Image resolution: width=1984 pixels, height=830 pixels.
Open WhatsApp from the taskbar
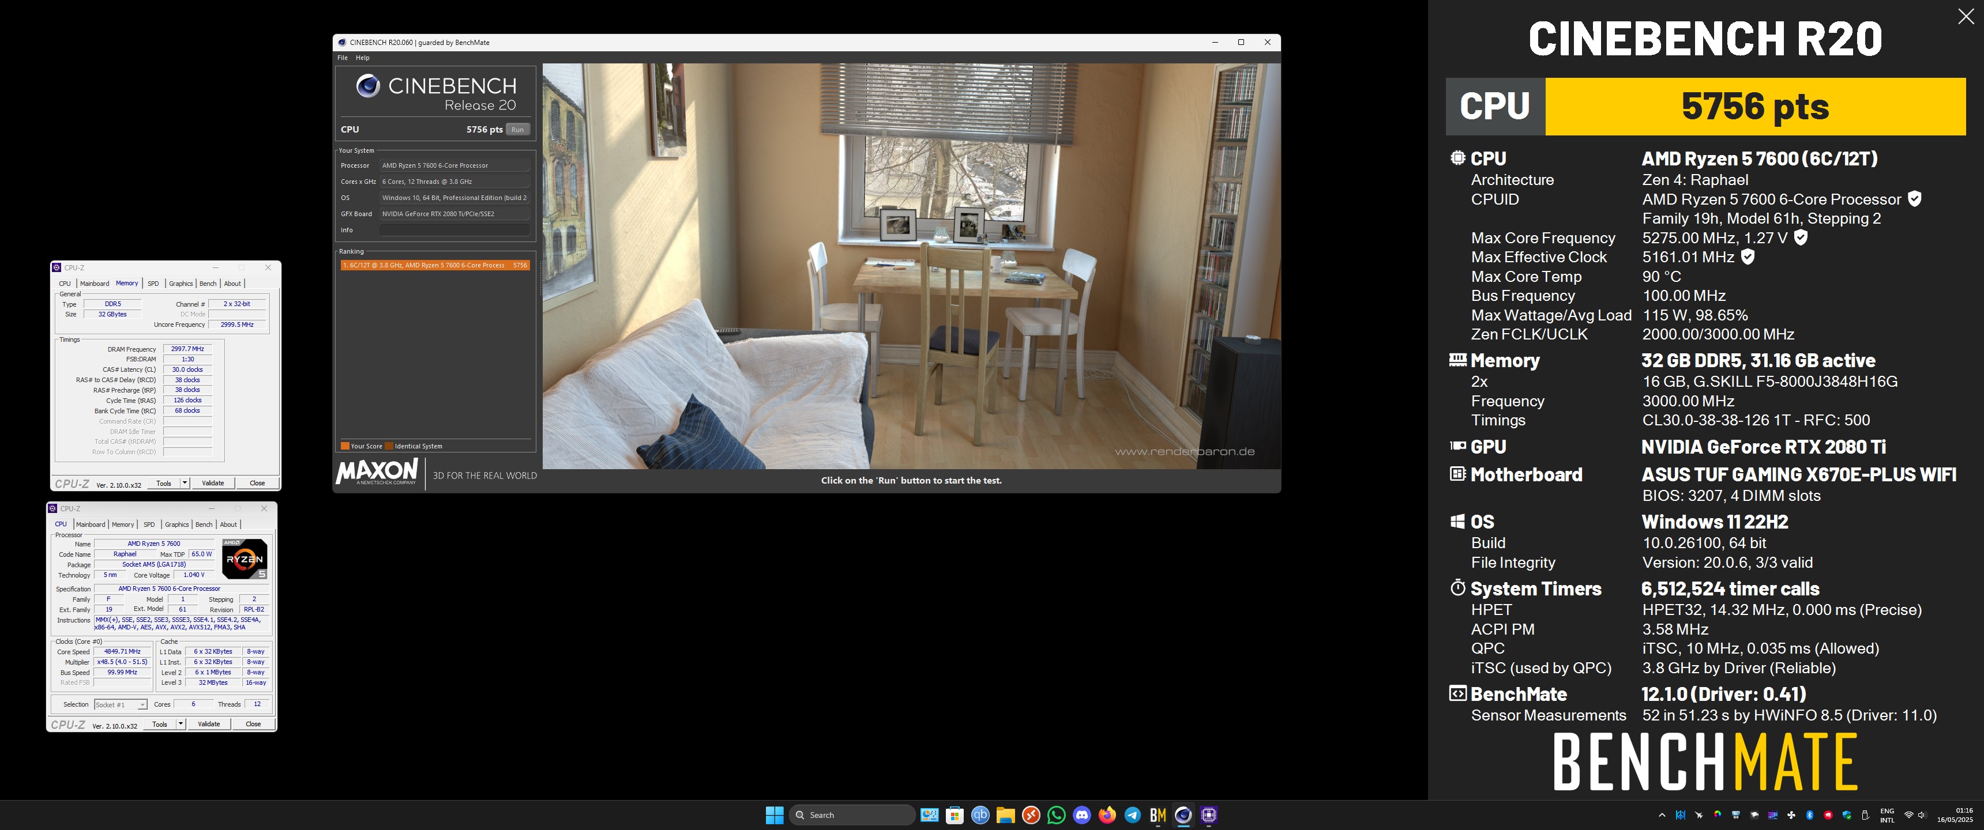point(1056,814)
